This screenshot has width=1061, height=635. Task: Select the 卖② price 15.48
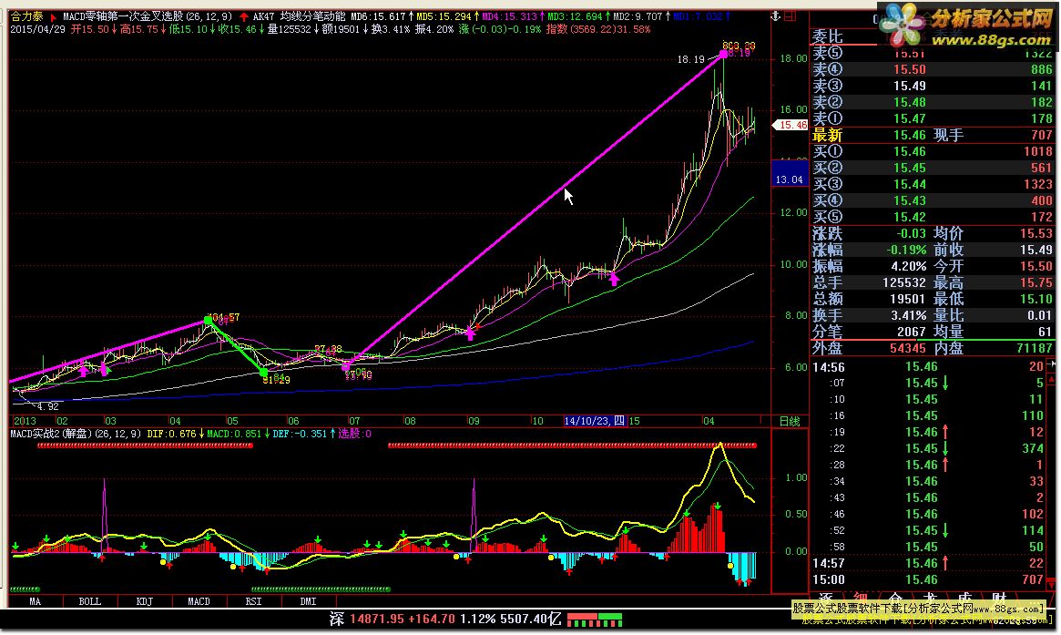pos(909,102)
